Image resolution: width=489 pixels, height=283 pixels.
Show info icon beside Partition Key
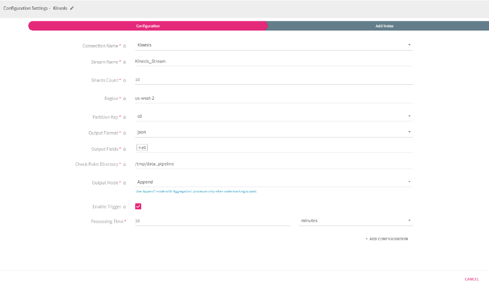point(125,117)
